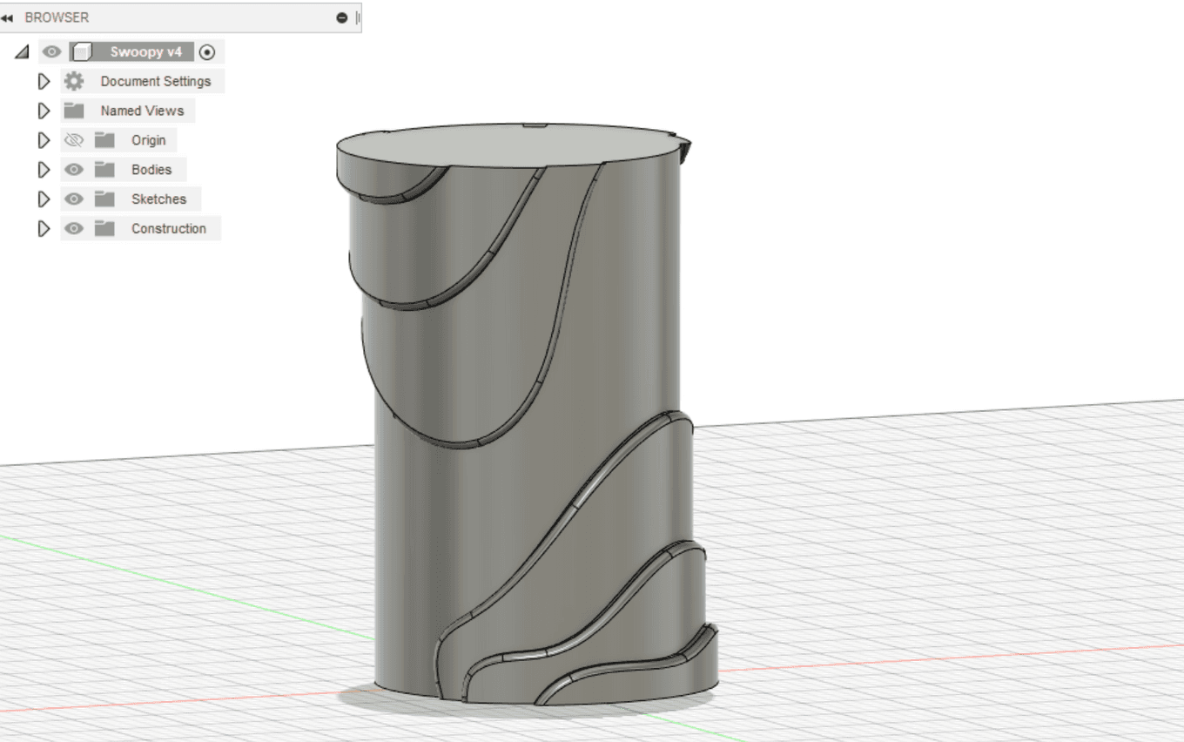Select Document Settings text label
The image size is (1184, 742).
coord(156,81)
